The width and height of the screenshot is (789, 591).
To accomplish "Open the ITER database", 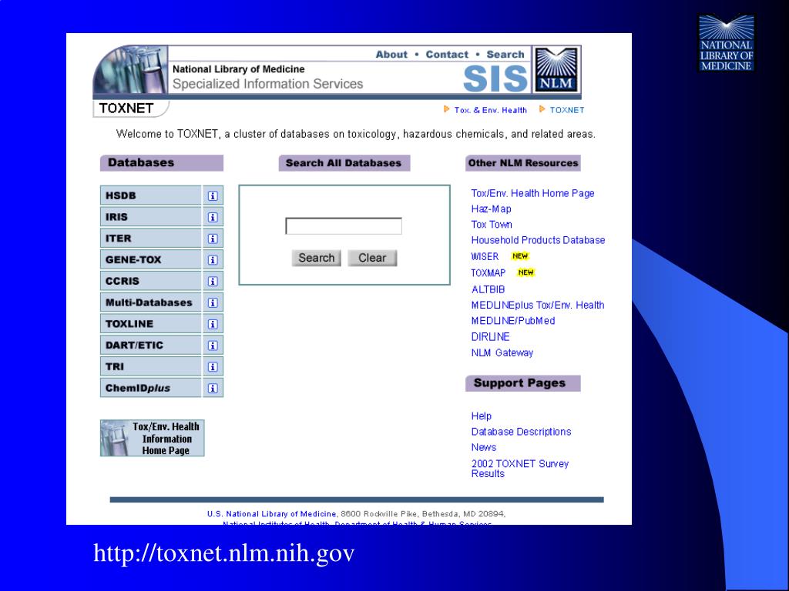I will (150, 239).
